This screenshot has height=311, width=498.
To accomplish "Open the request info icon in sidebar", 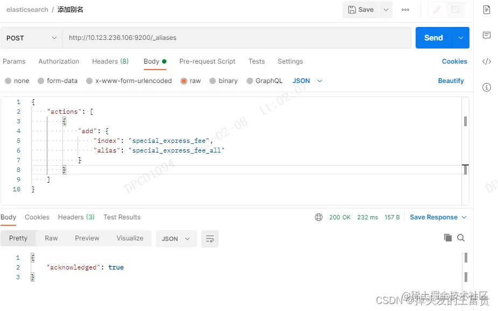I will coord(487,87).
